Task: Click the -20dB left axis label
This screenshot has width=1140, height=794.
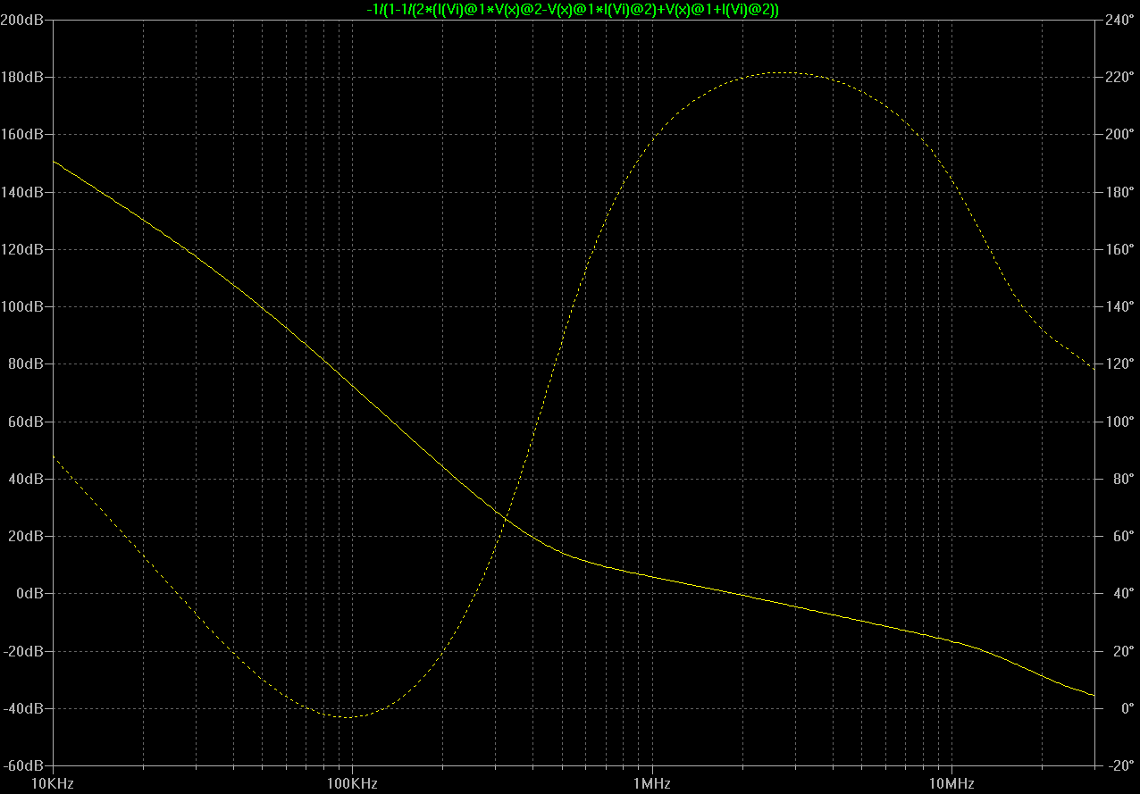Action: 23,651
